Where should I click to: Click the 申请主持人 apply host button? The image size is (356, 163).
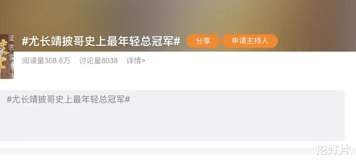pyautogui.click(x=250, y=41)
